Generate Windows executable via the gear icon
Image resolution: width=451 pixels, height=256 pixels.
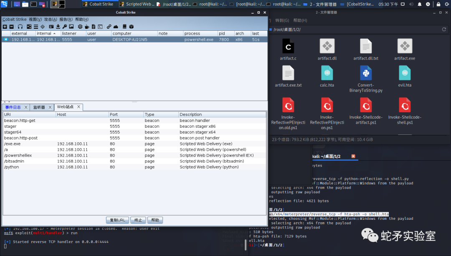coord(80,27)
